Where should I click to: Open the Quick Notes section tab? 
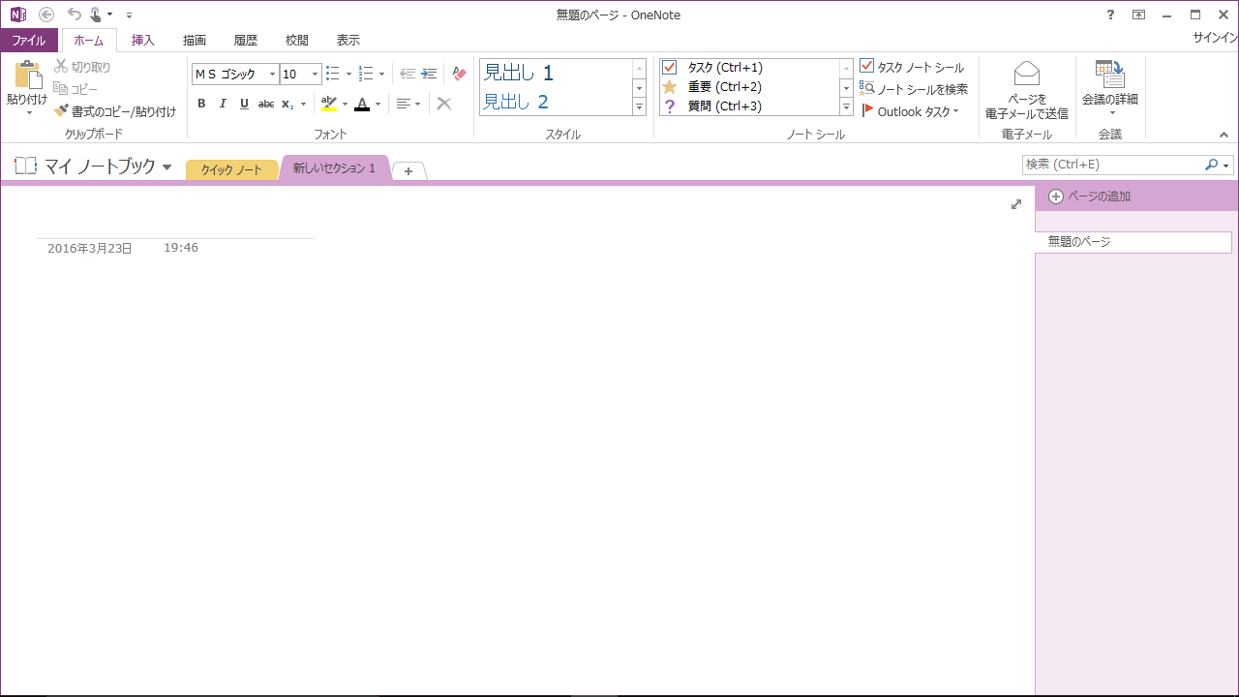[231, 169]
